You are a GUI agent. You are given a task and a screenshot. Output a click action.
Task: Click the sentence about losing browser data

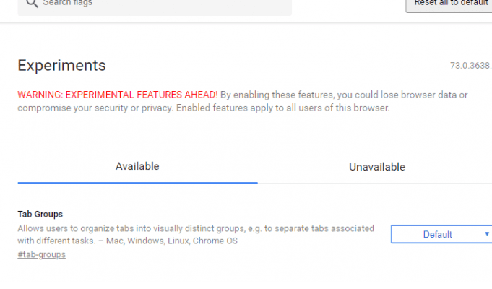[344, 95]
